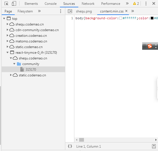Open the black color swatch after color:

152,18
